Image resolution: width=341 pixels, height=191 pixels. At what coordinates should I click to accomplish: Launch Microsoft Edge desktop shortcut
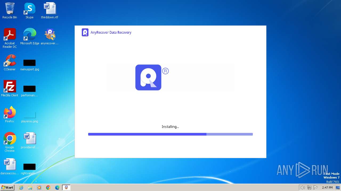(x=30, y=37)
